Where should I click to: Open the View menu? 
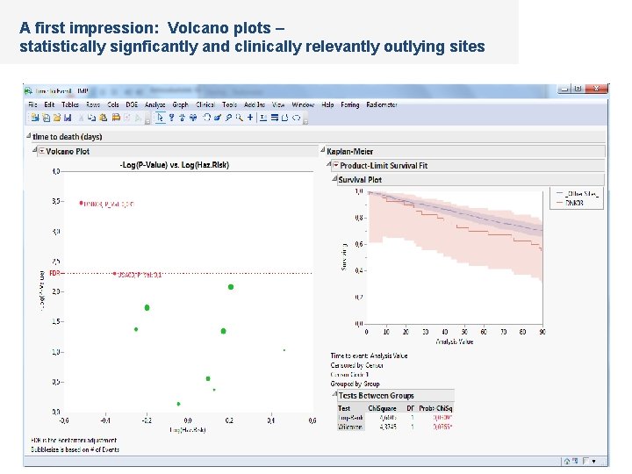click(x=278, y=104)
